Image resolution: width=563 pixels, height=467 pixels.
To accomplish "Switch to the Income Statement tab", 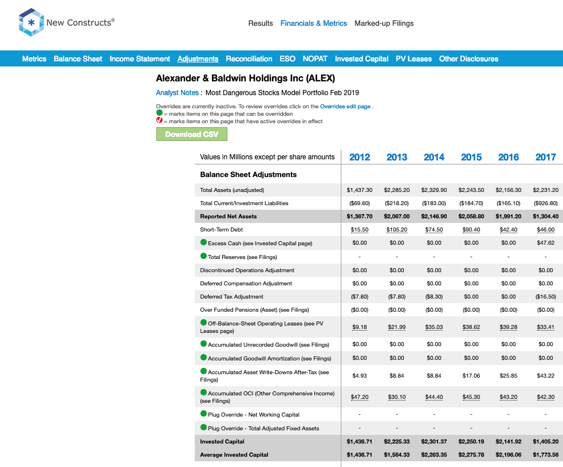I will [140, 59].
